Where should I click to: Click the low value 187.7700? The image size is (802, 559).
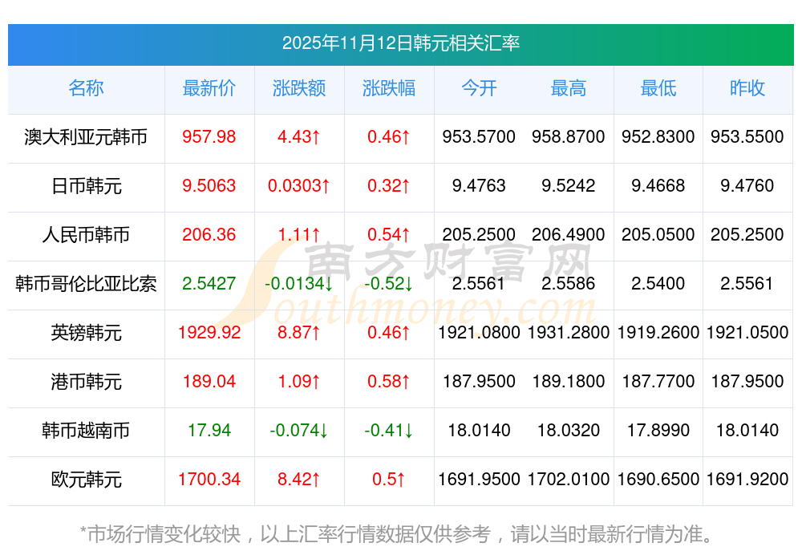point(658,382)
